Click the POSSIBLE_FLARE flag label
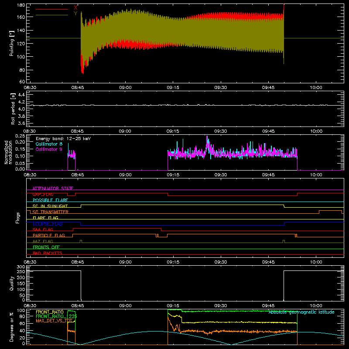The image size is (349, 349). pos(50,200)
